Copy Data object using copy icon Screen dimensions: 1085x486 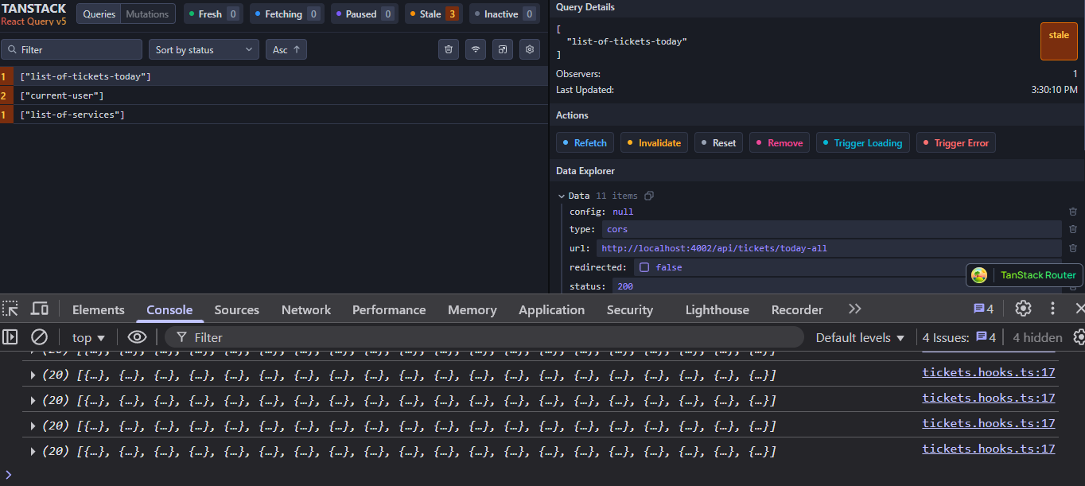[649, 196]
